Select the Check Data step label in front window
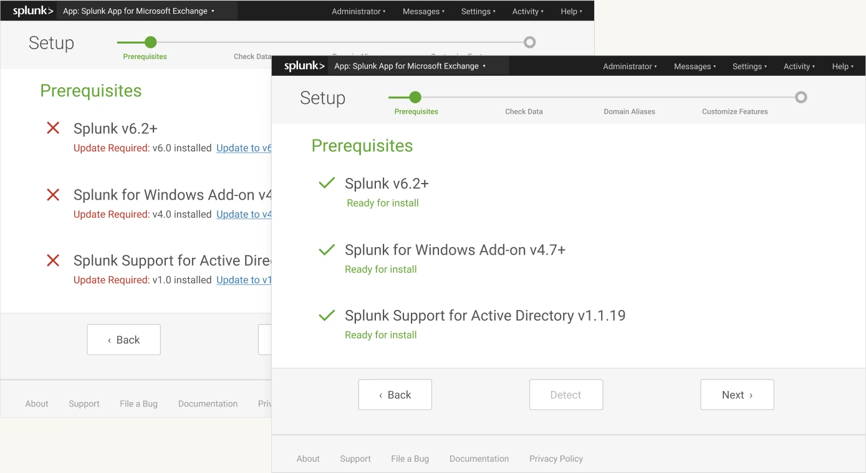 [x=524, y=112]
